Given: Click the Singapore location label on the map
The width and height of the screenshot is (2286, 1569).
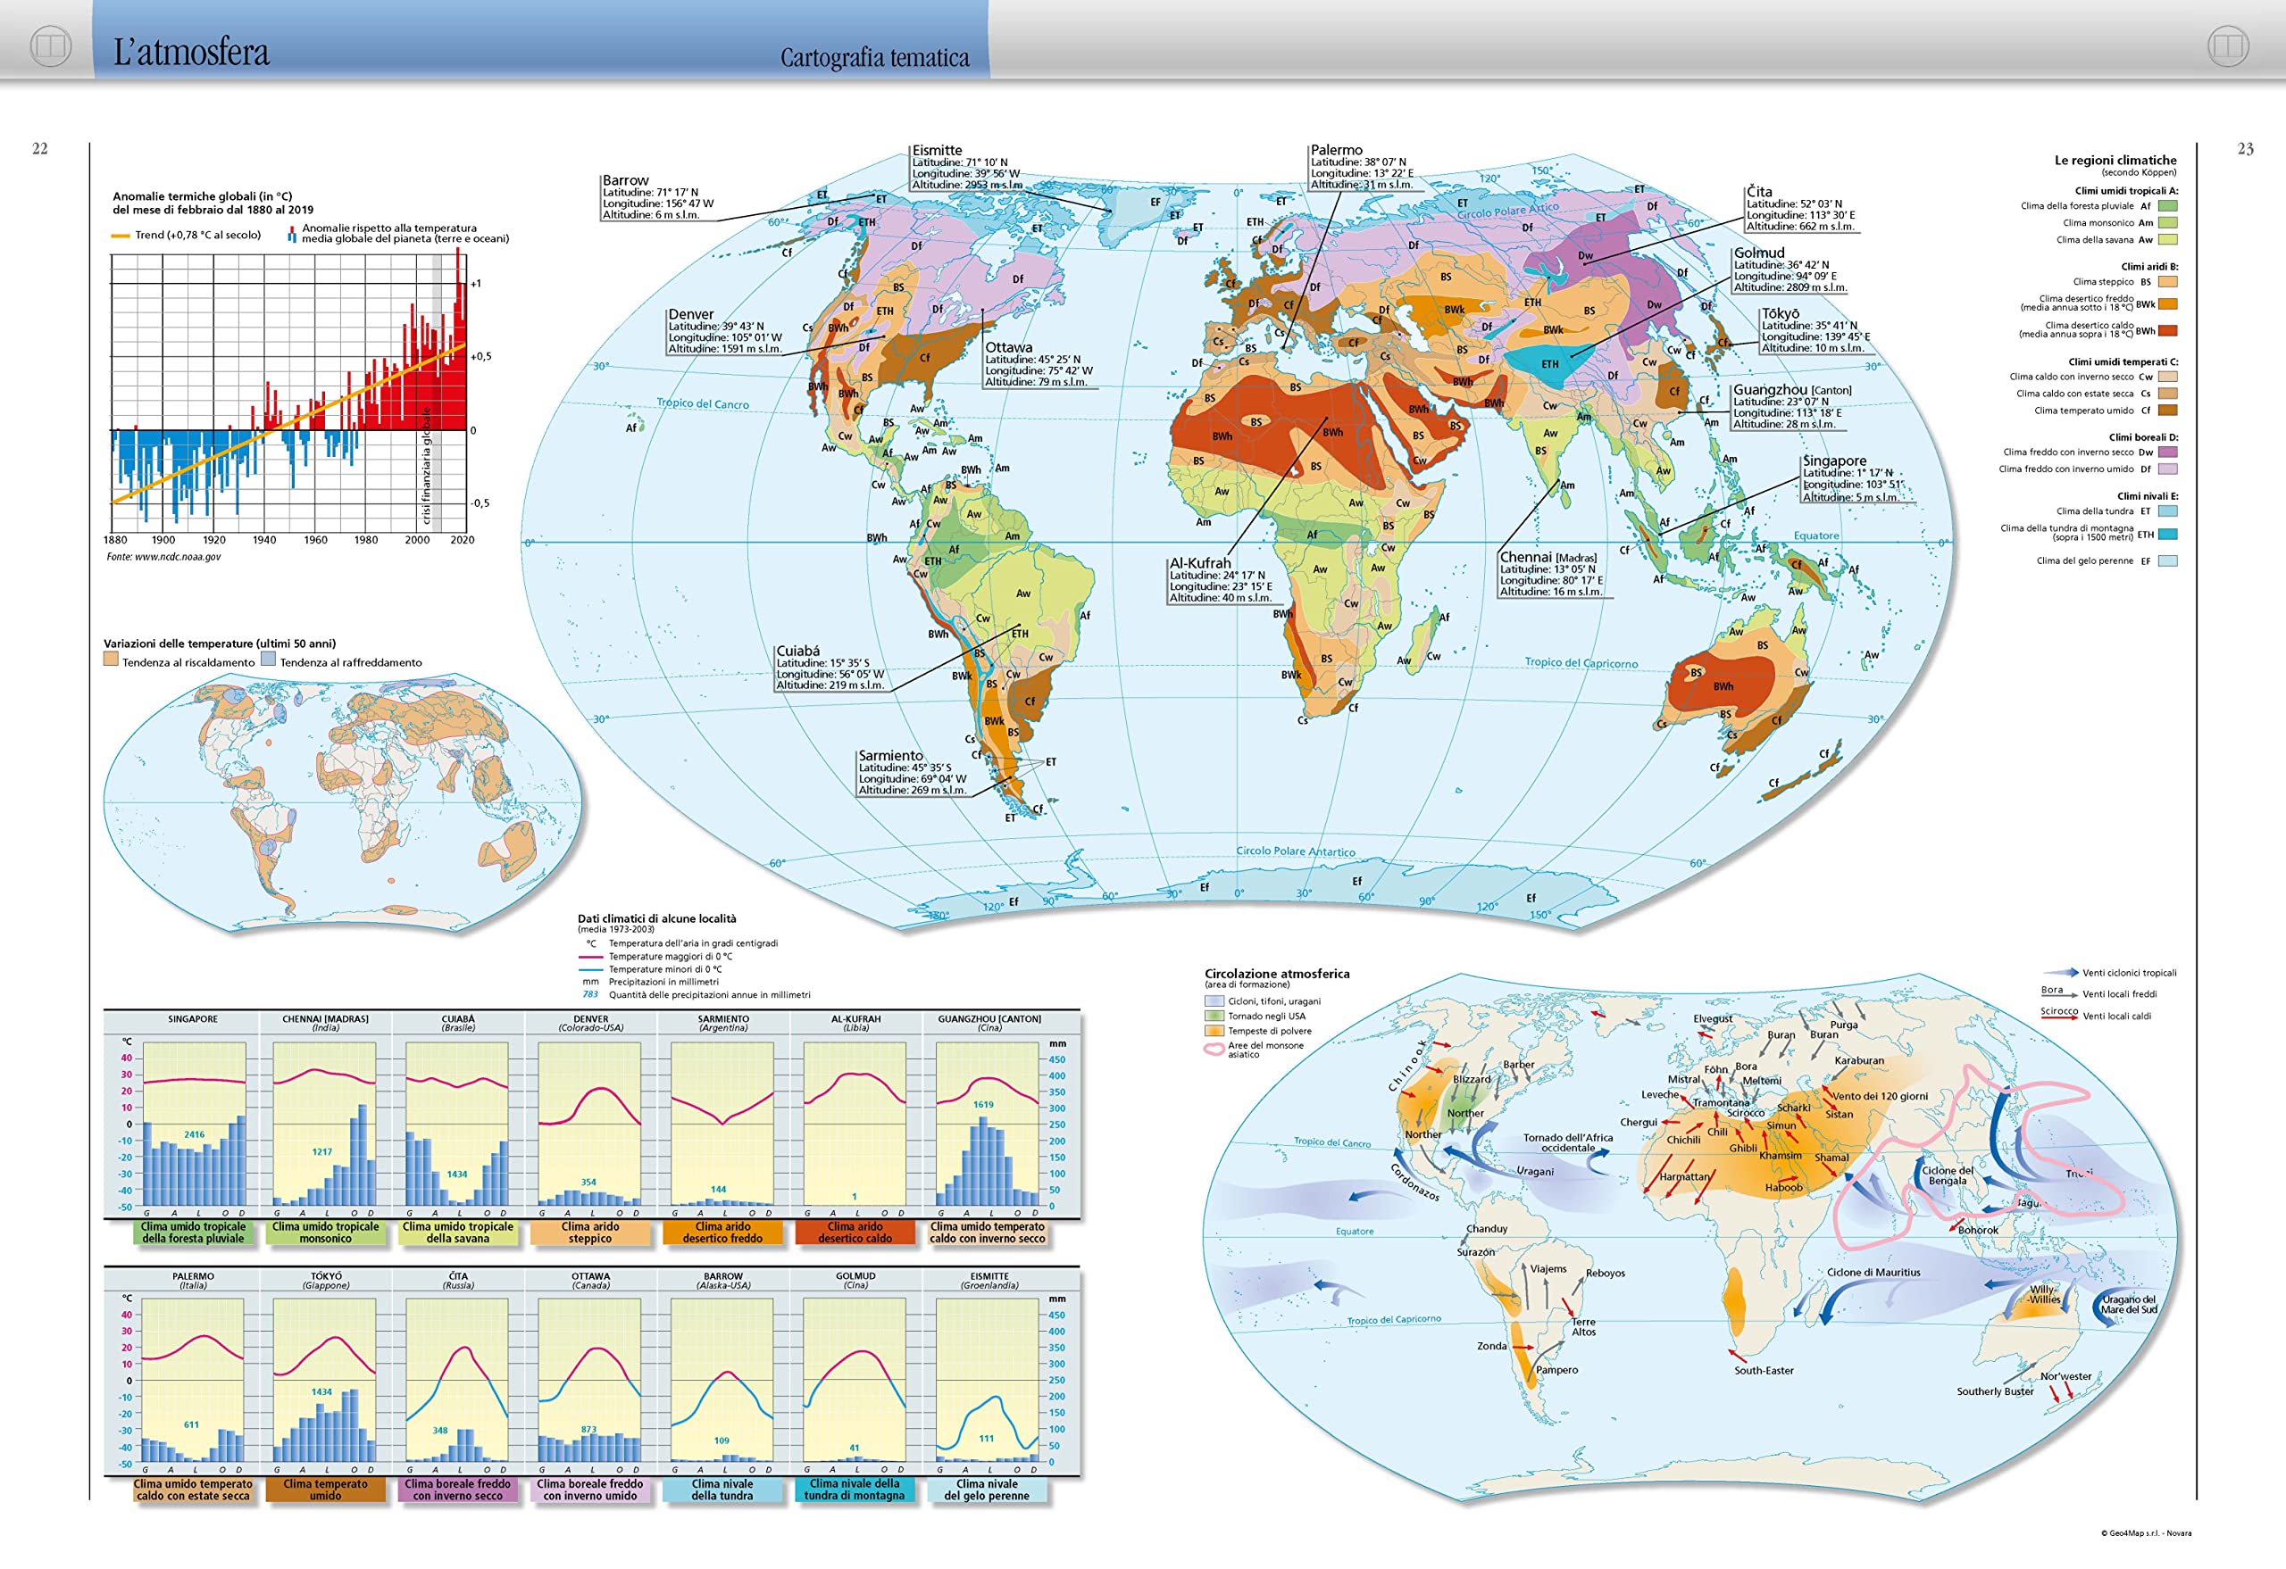Looking at the screenshot, I should click(1834, 461).
